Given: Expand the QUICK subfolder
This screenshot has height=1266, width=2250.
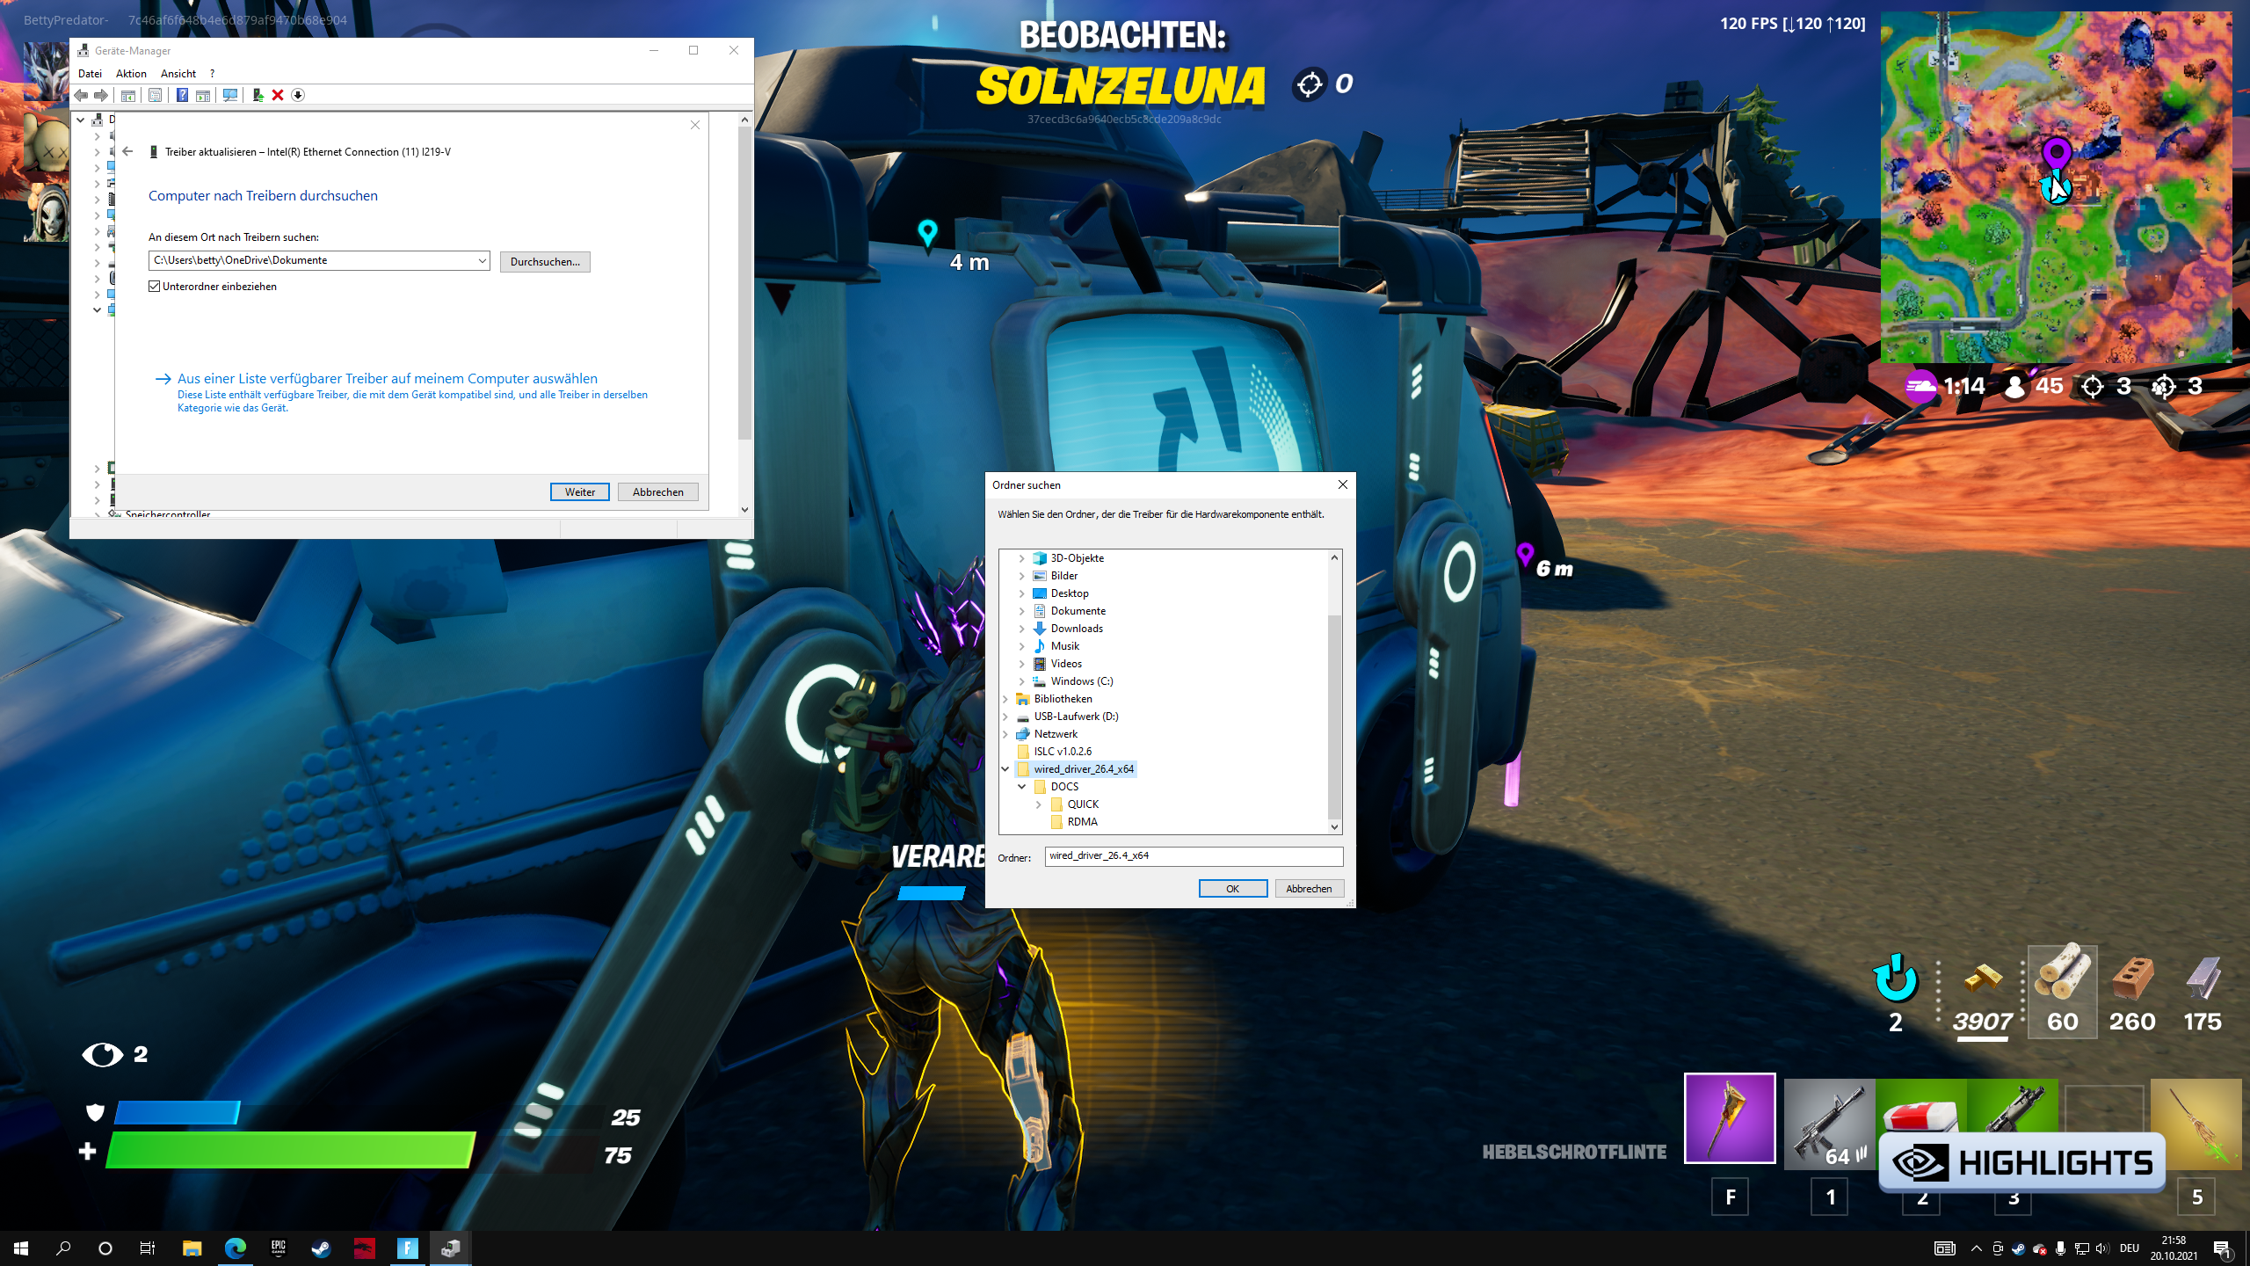Looking at the screenshot, I should pos(1039,804).
